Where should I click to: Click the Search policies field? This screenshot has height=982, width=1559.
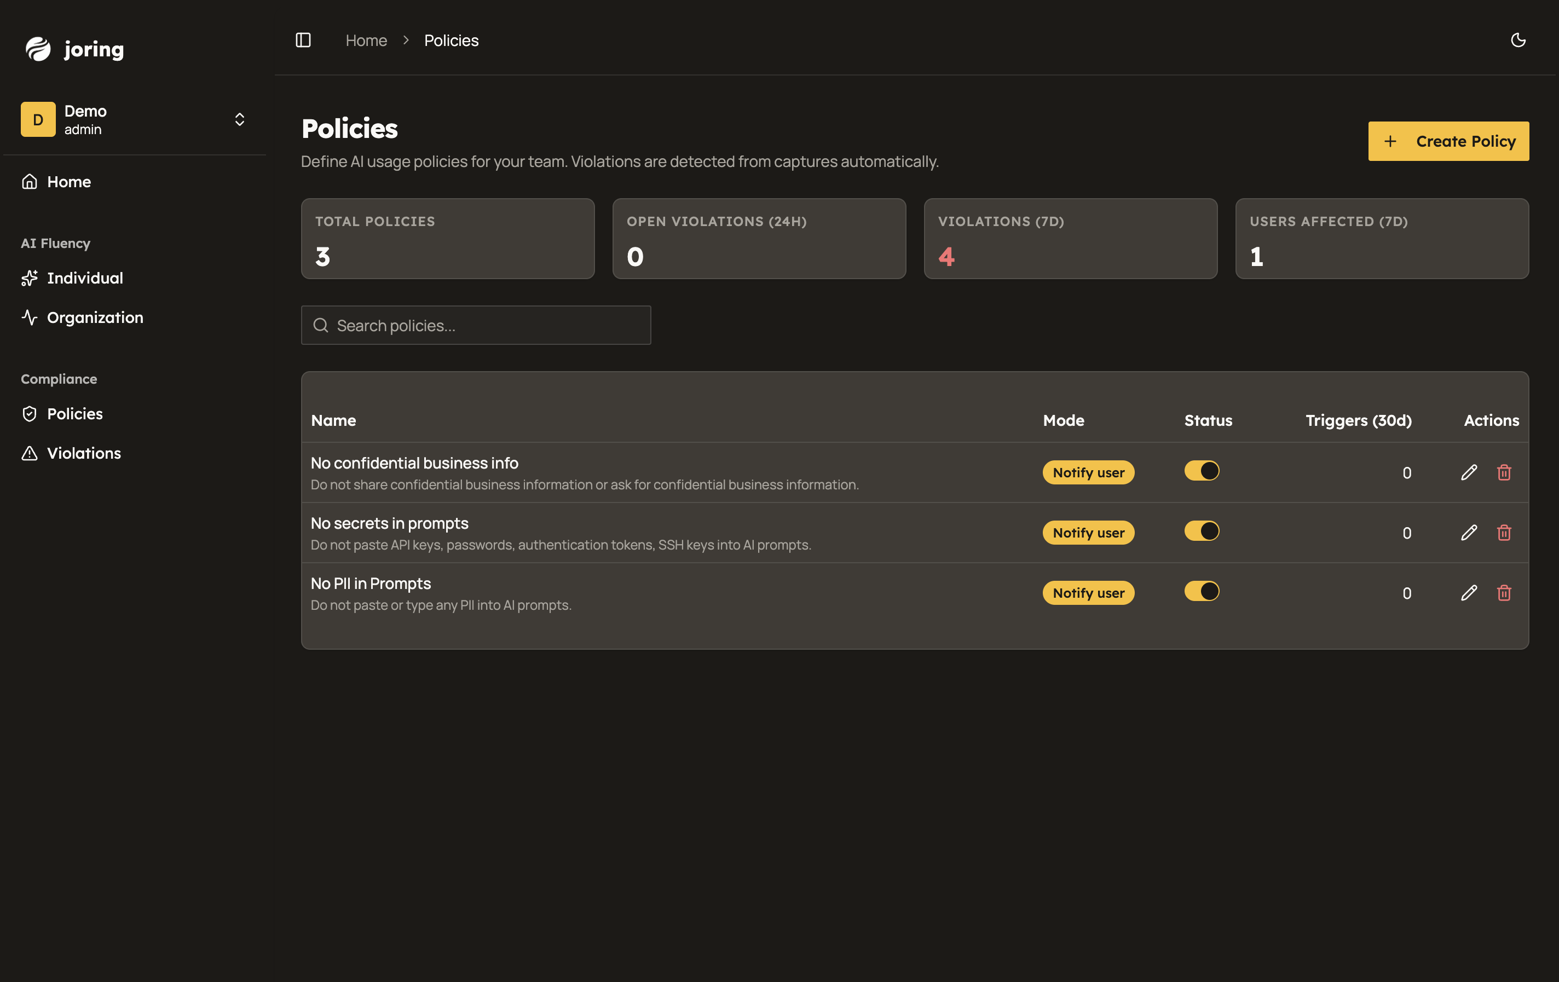tap(476, 326)
